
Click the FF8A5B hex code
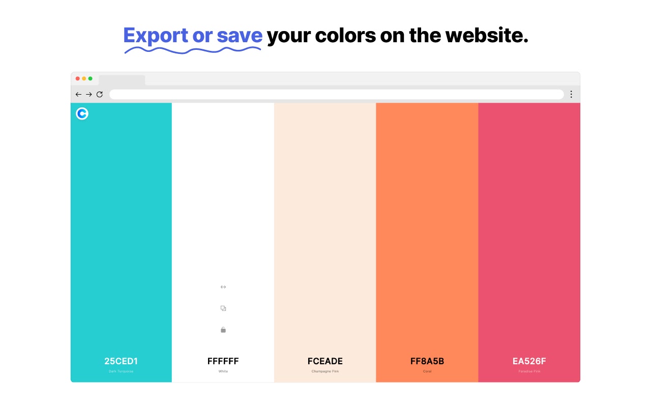tap(427, 361)
